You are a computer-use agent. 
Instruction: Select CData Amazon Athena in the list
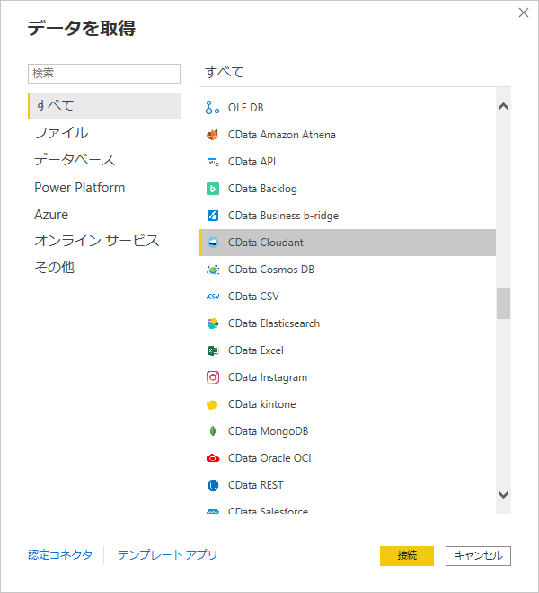(x=348, y=135)
